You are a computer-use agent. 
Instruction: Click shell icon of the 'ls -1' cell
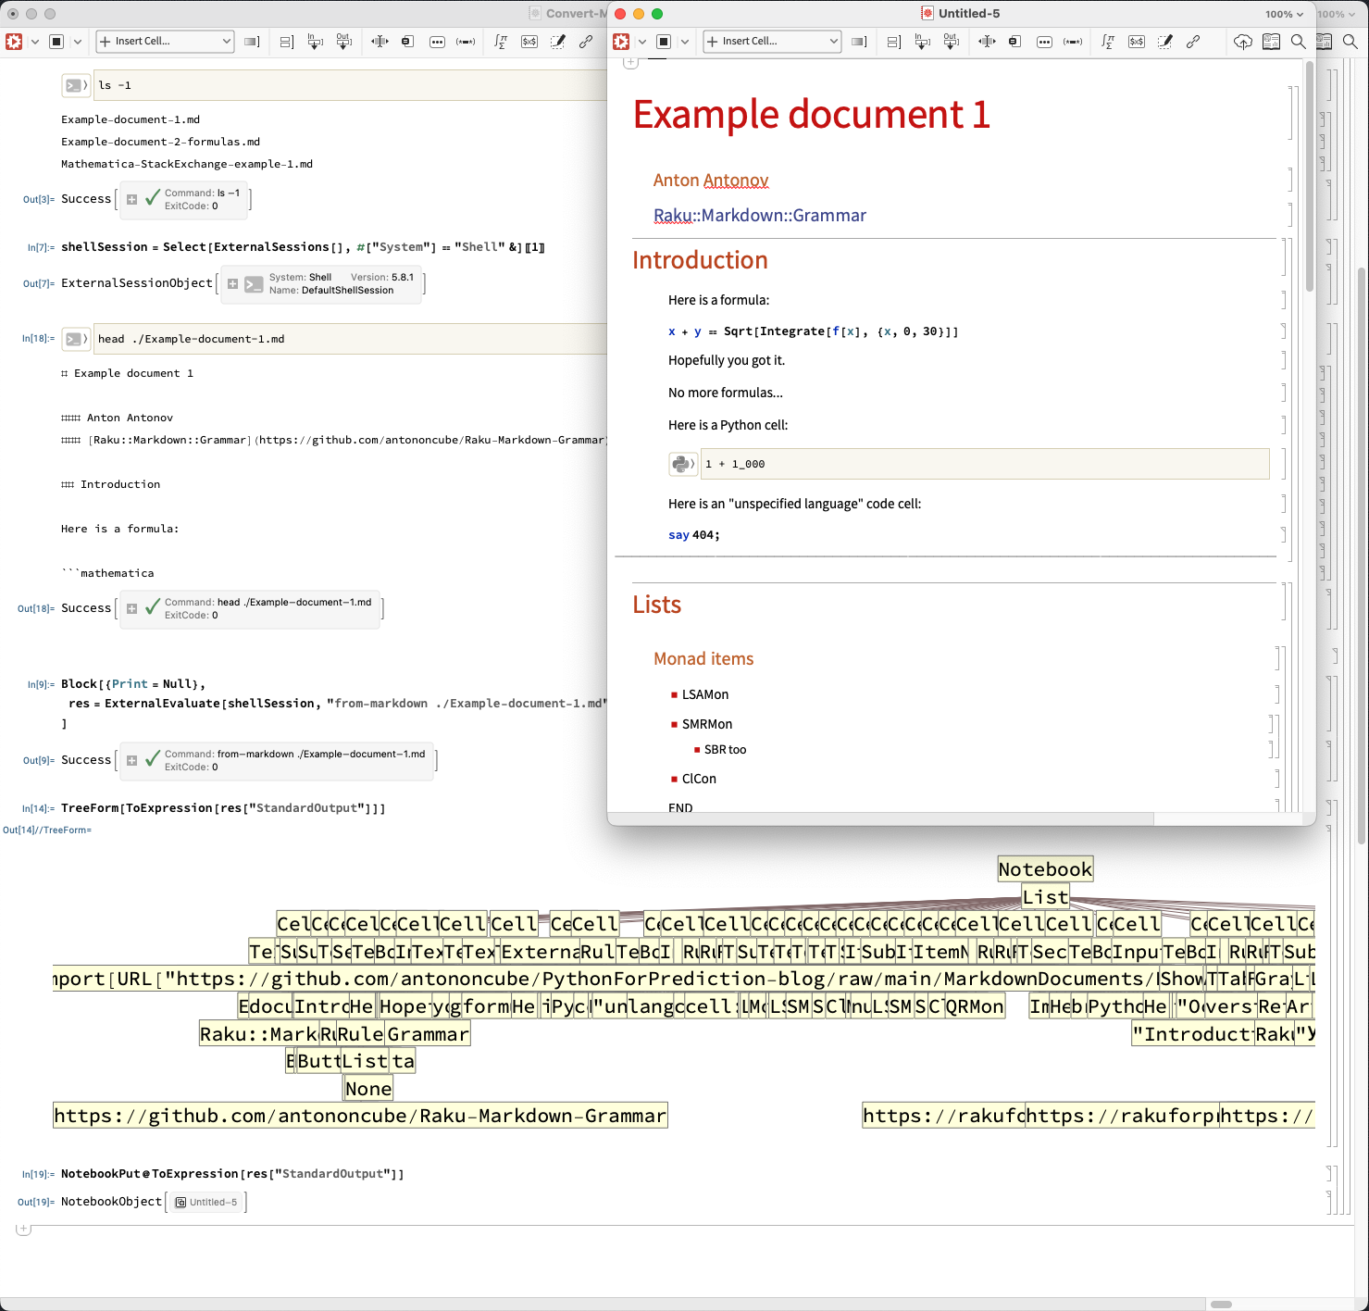coord(75,85)
